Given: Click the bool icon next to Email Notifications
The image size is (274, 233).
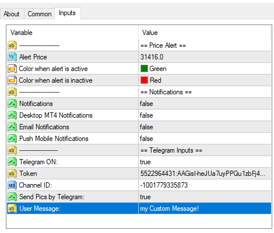Looking at the screenshot, I should [12, 127].
